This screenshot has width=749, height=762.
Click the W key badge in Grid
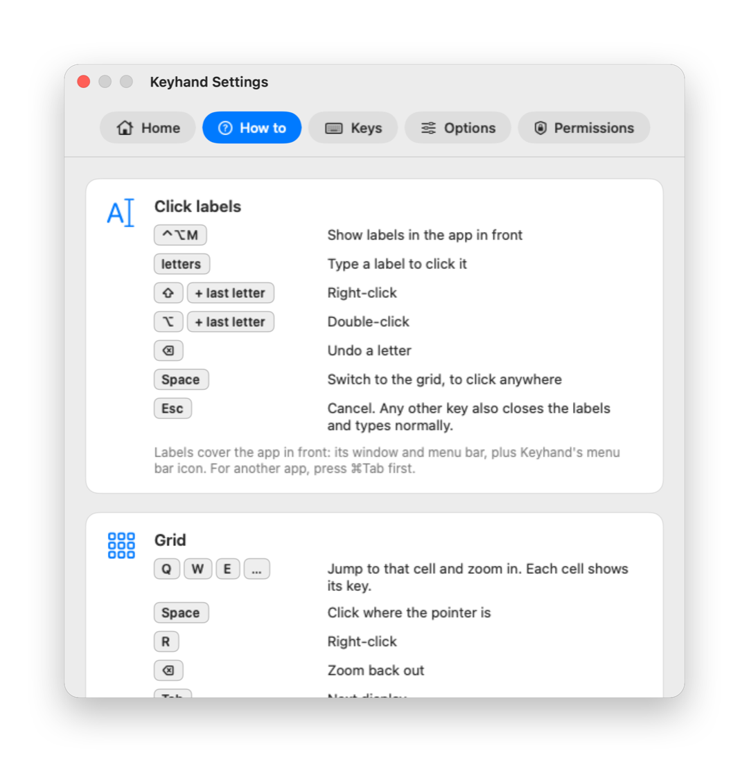[198, 569]
